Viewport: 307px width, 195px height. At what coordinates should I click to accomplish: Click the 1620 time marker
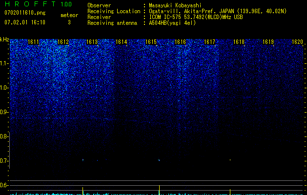pos(297,42)
